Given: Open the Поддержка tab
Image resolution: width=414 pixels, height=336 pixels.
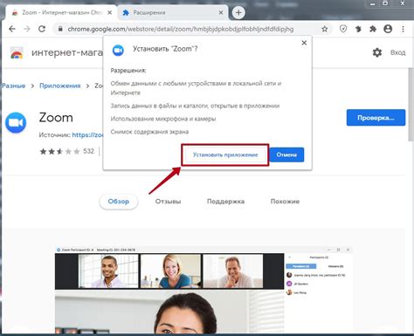Looking at the screenshot, I should click(x=225, y=202).
